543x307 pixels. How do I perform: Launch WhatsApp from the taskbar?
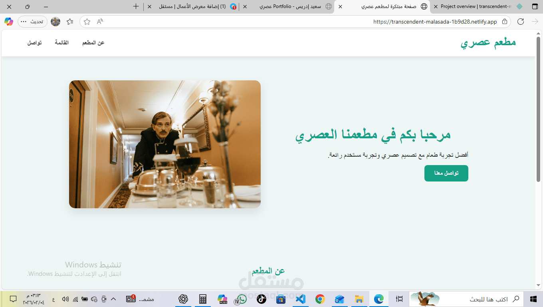tap(242, 299)
